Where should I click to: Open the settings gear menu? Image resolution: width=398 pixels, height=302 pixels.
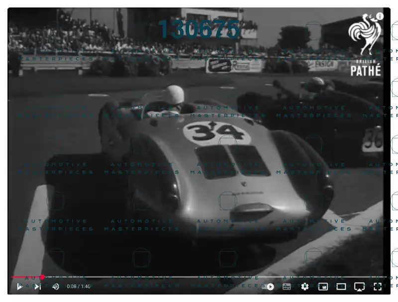[x=305, y=287]
